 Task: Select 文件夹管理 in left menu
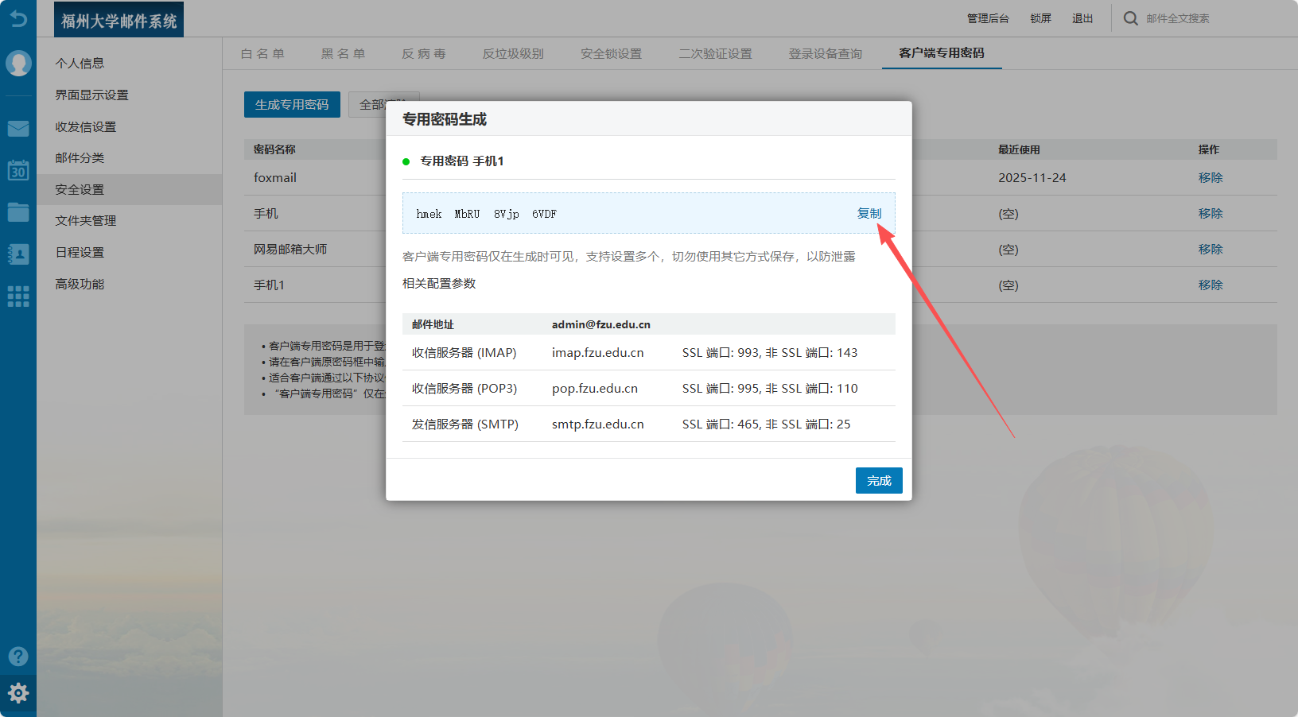(86, 221)
